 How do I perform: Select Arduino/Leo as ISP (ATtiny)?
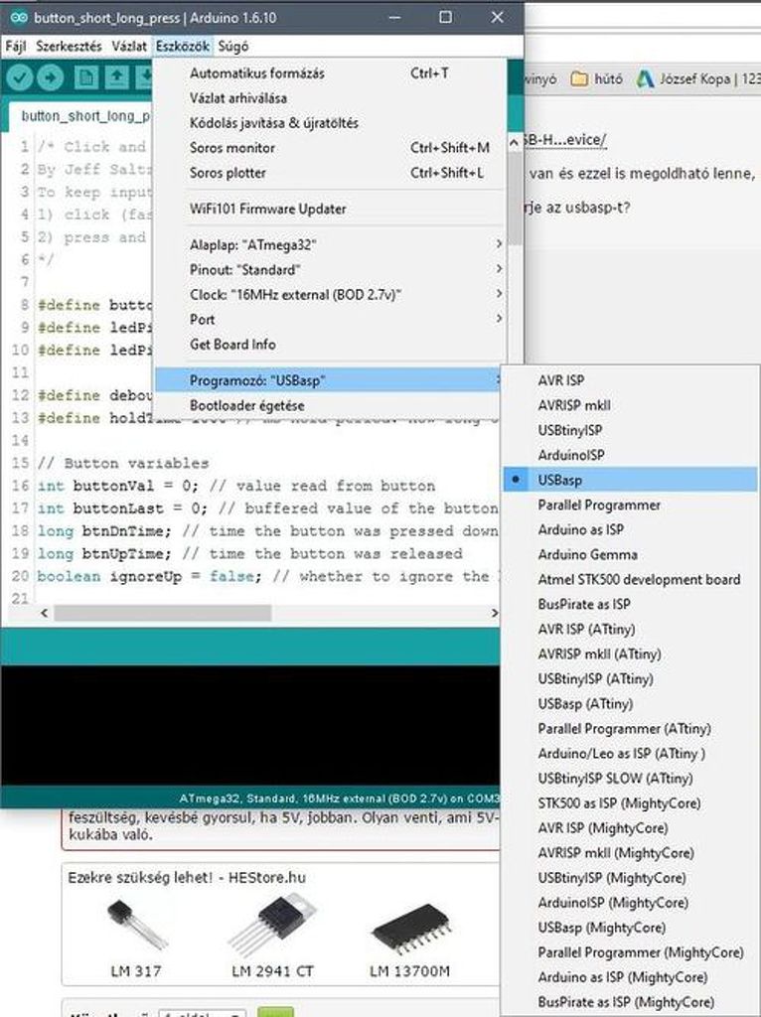click(629, 753)
